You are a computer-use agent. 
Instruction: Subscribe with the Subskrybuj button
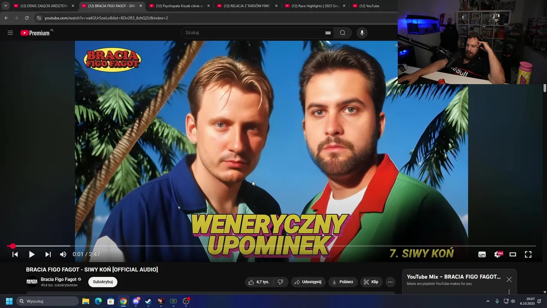pyautogui.click(x=103, y=282)
